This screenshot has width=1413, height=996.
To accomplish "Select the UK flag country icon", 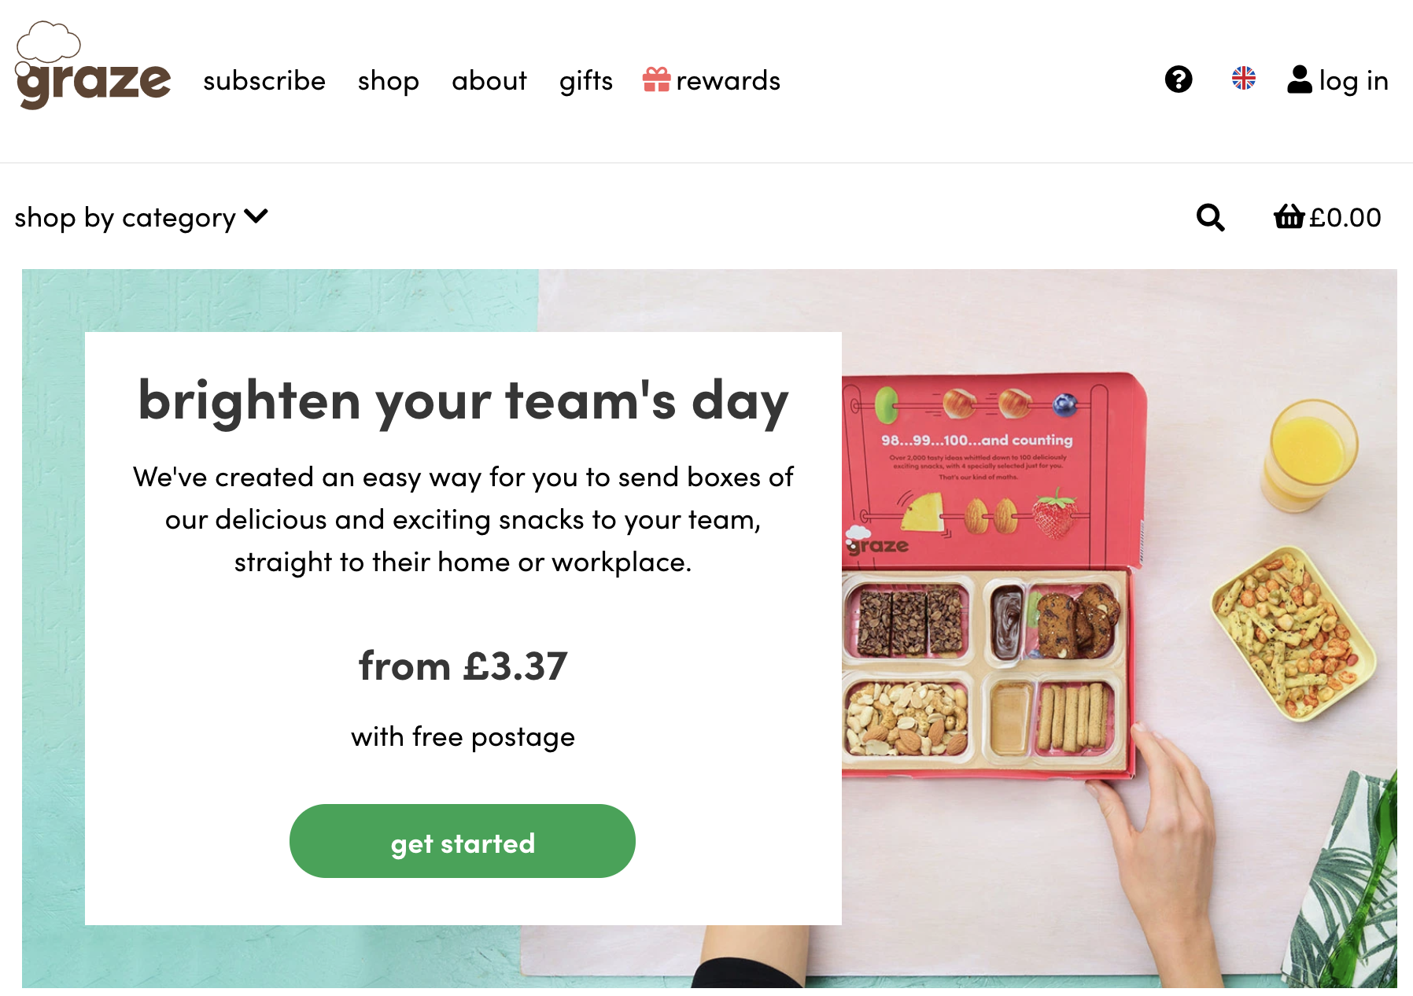I will (1244, 79).
